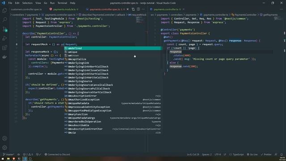Open the Selection menu
Screen dimensions: 286x161
pyautogui.click(x=27, y=3)
